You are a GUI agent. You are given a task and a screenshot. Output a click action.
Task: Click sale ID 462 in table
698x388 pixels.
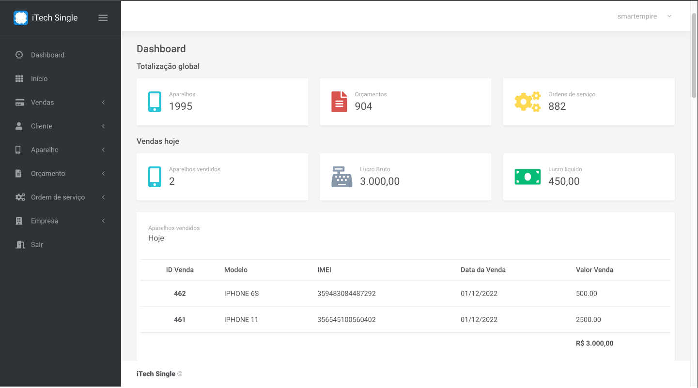180,294
